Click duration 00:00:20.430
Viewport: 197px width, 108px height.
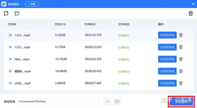click(x=93, y=71)
